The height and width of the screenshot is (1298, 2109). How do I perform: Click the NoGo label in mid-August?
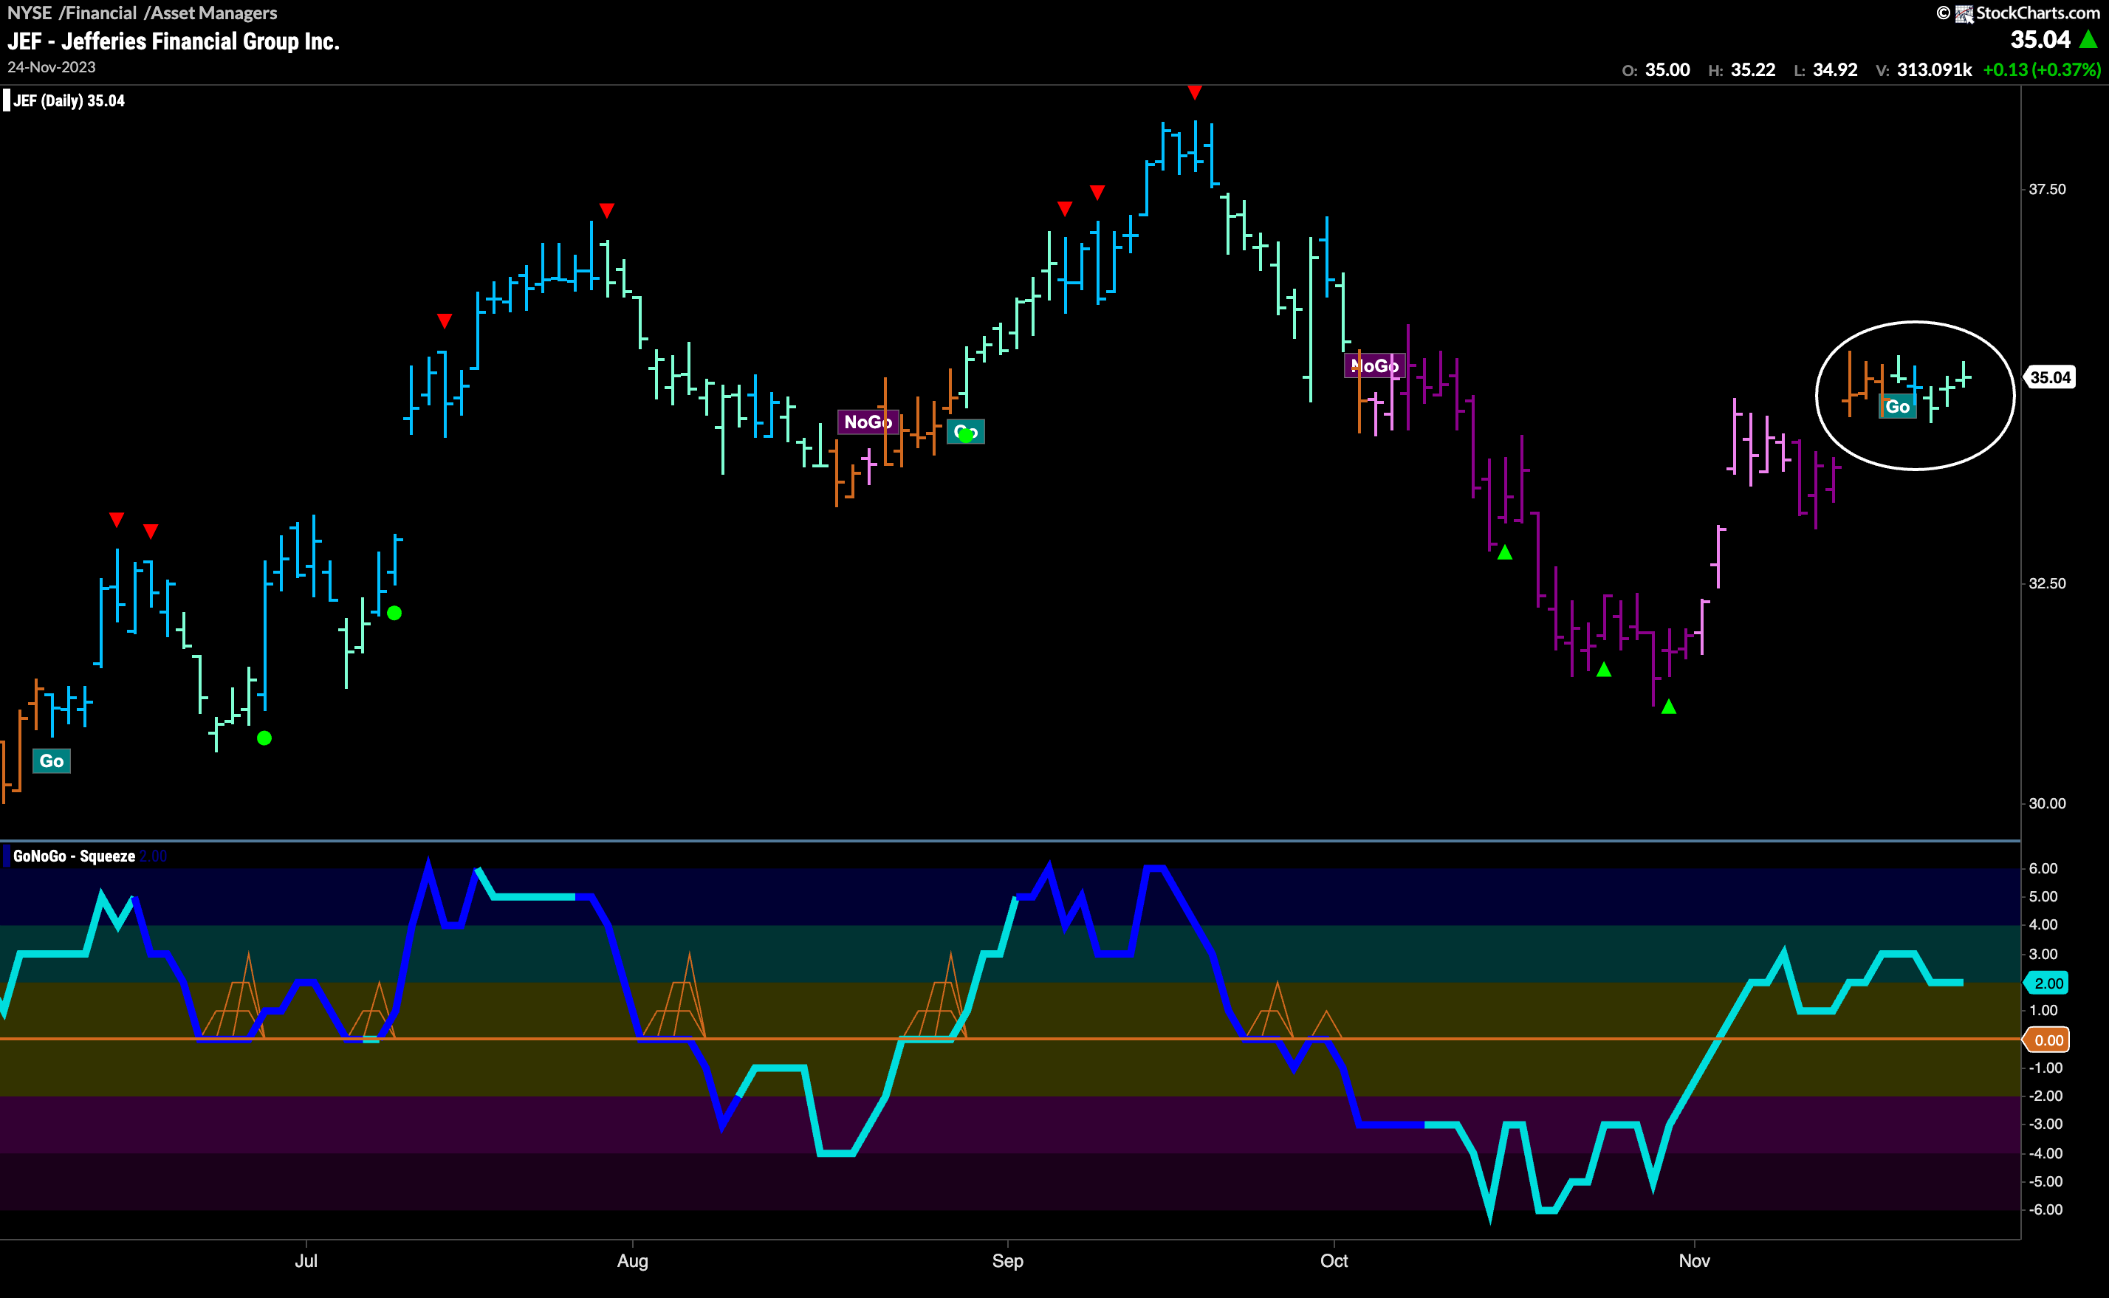[868, 422]
